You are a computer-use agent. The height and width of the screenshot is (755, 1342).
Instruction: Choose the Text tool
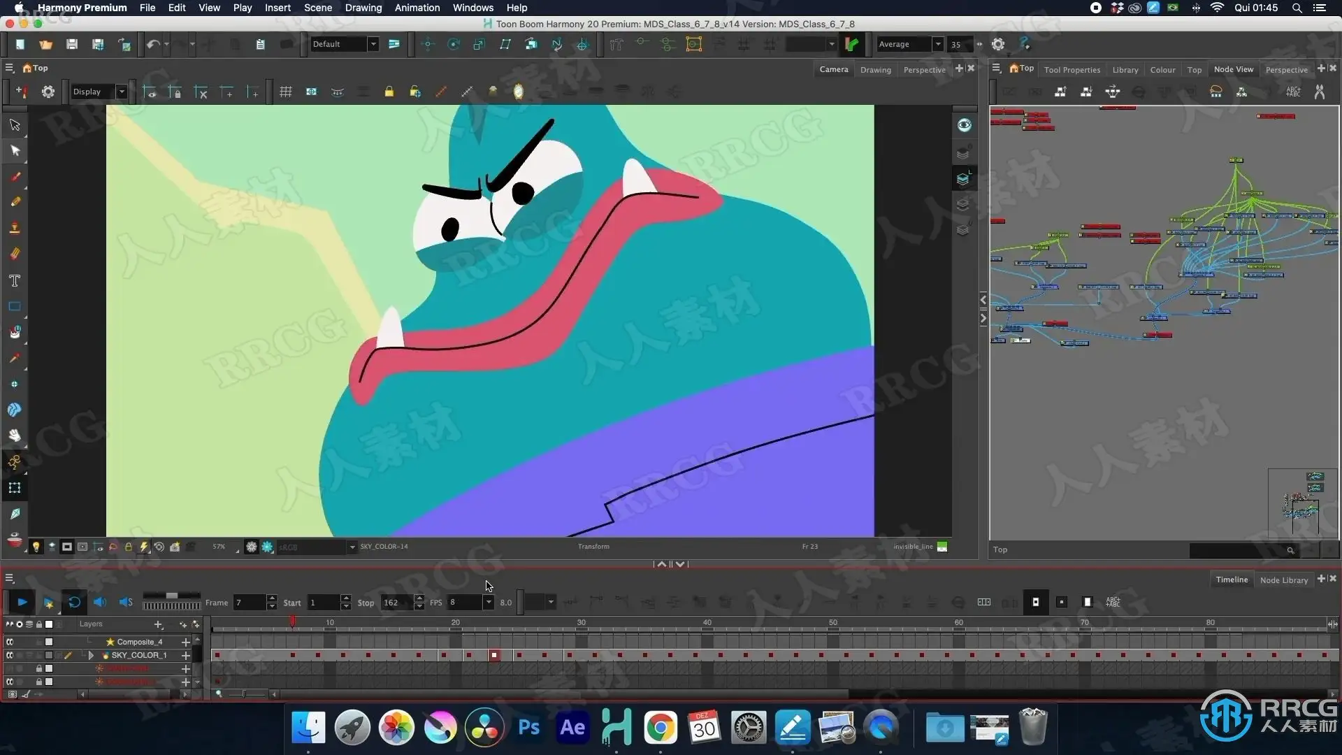(x=15, y=280)
